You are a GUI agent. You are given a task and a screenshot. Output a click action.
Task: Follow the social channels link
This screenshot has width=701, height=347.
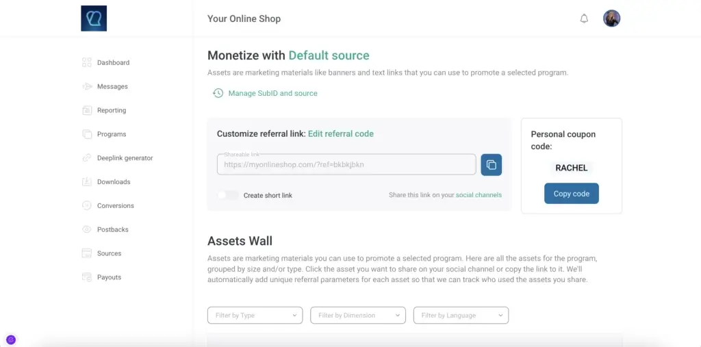pos(479,195)
